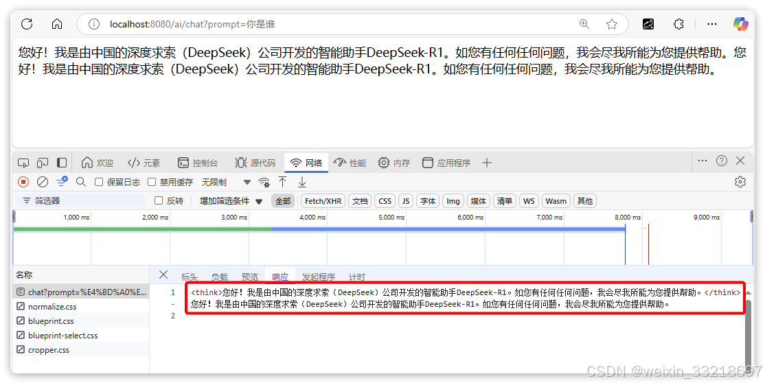
Task: Filter requests by 文档 type
Action: (360, 201)
